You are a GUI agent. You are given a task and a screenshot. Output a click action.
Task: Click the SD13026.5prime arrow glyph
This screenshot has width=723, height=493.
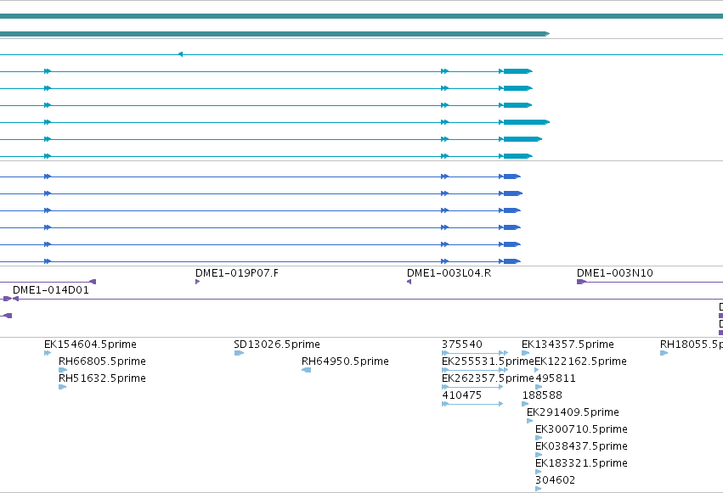[239, 353]
